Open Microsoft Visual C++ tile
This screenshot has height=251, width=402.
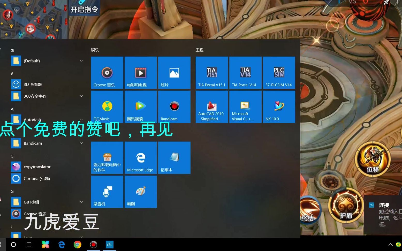pyautogui.click(x=245, y=107)
